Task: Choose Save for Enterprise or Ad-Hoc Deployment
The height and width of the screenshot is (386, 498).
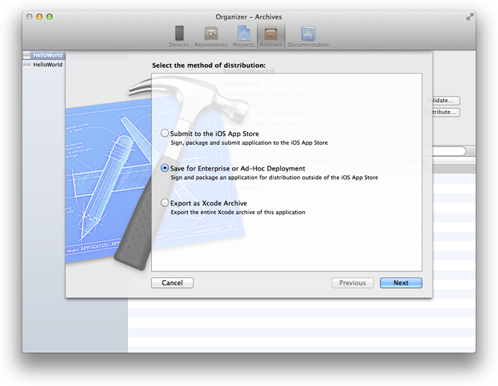Action: pyautogui.click(x=165, y=168)
